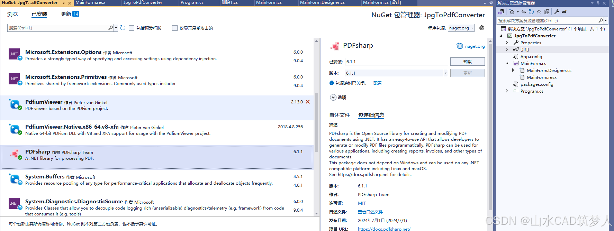
Task: Click the 卸载 uninstall button
Action: click(x=467, y=62)
